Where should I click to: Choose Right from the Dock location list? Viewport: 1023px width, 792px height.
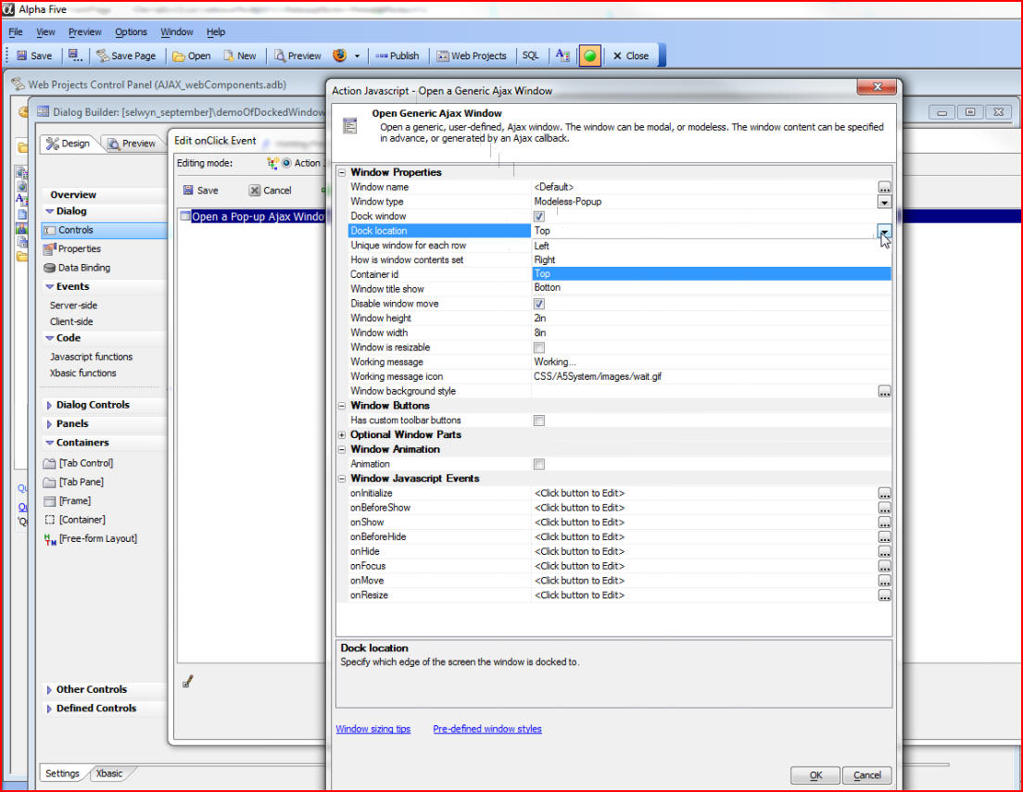tap(711, 259)
